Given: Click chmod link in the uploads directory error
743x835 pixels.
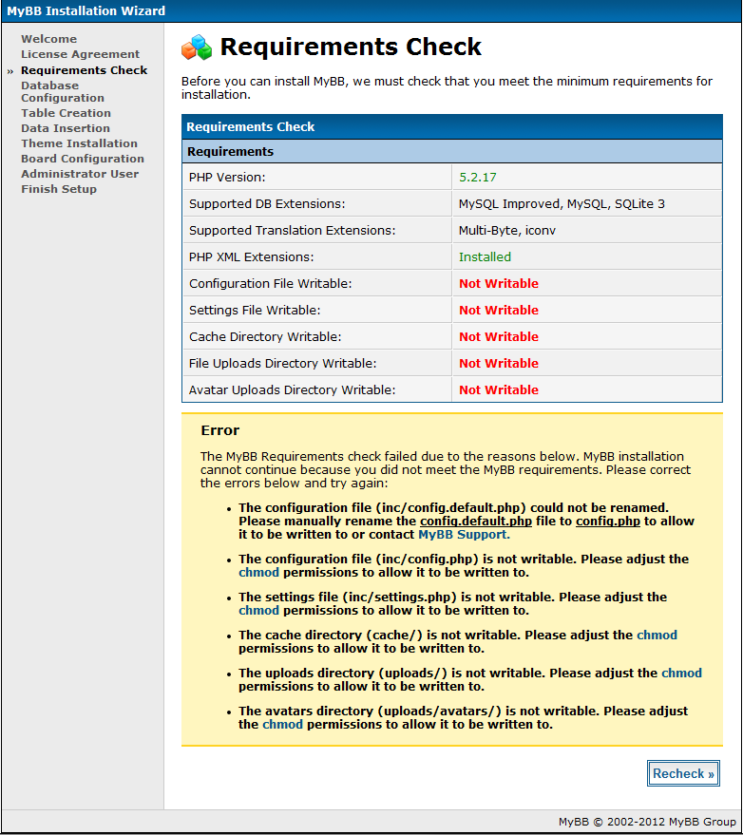Looking at the screenshot, I should point(682,673).
